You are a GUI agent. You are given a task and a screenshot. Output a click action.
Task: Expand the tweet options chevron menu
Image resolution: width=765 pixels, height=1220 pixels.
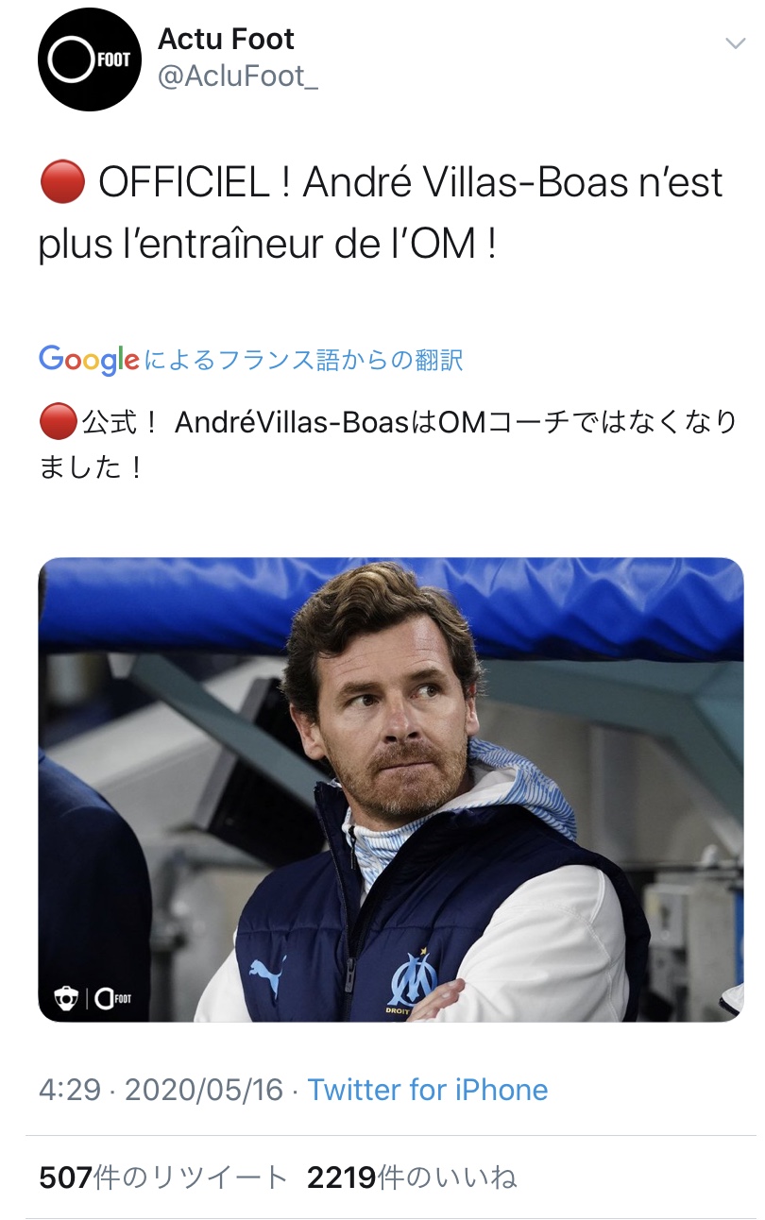[735, 43]
